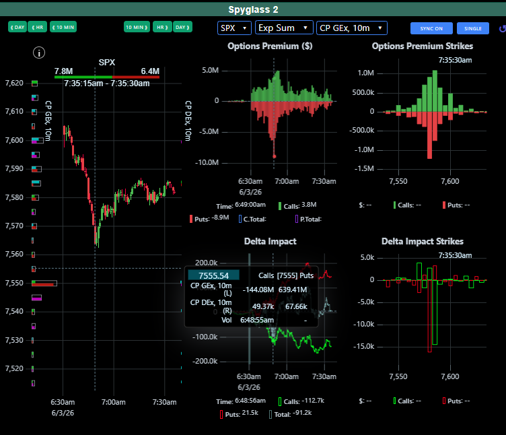Step forward 10 MIN button
The image size is (506, 435).
pos(137,27)
